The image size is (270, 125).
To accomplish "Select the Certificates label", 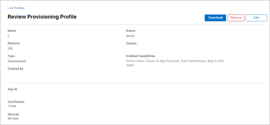I will pos(16,102).
